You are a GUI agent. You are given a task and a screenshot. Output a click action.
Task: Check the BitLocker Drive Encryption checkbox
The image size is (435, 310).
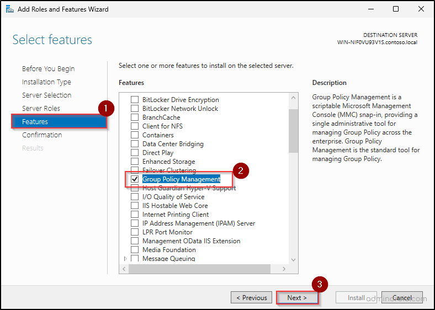[135, 99]
